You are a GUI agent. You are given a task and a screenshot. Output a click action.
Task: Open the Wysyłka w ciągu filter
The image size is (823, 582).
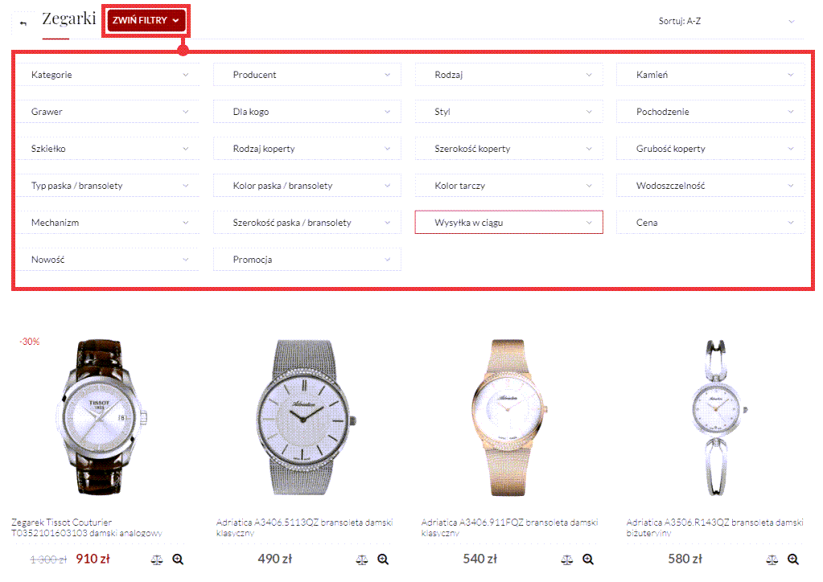508,223
